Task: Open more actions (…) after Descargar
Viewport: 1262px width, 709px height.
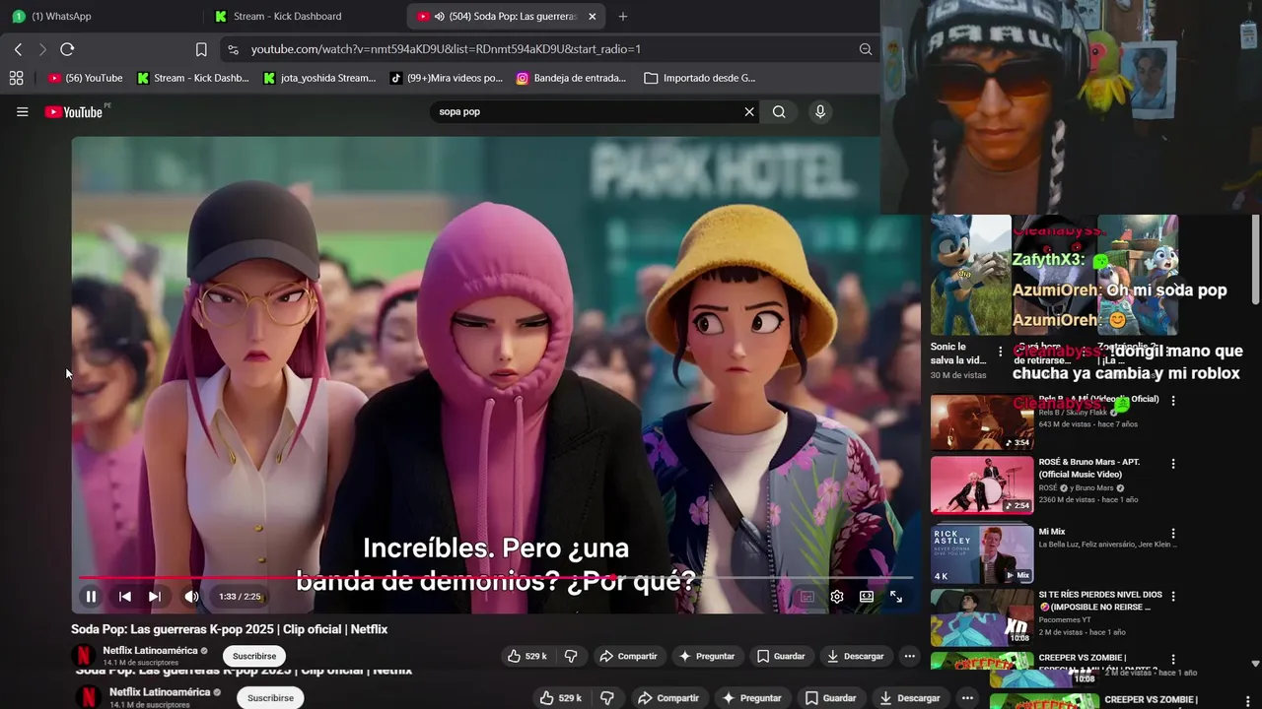Action: [910, 656]
